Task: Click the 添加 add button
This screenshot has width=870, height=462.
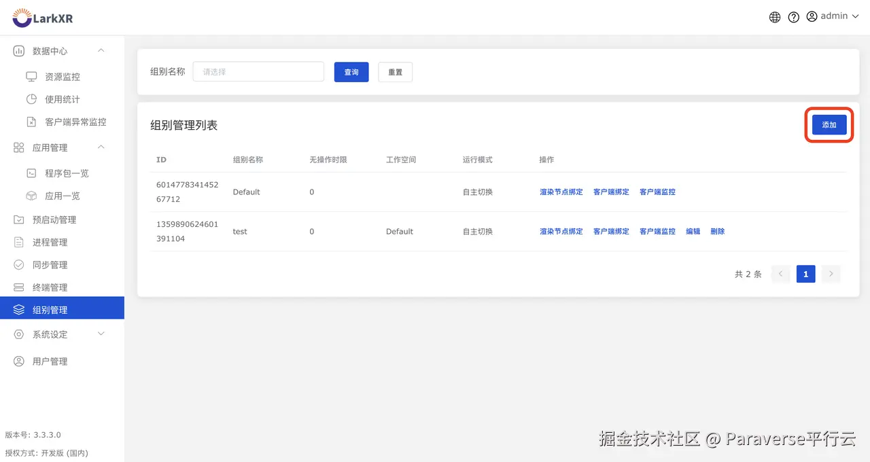Action: [829, 125]
